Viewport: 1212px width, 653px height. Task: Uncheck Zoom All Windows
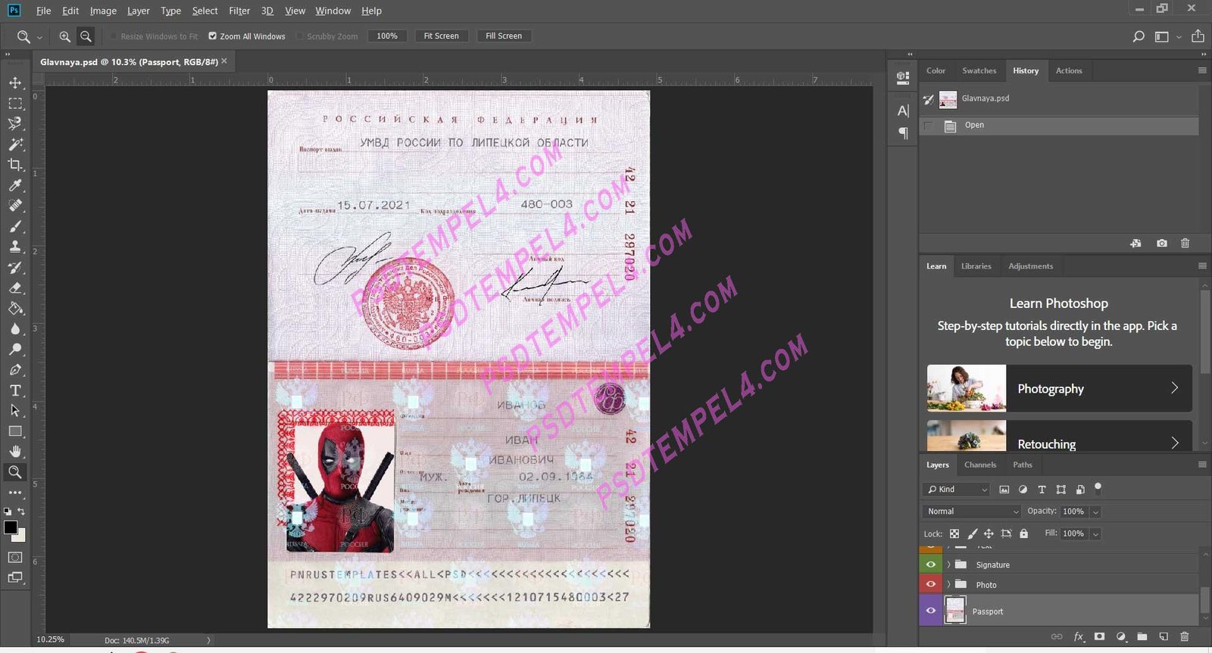pyautogui.click(x=213, y=36)
